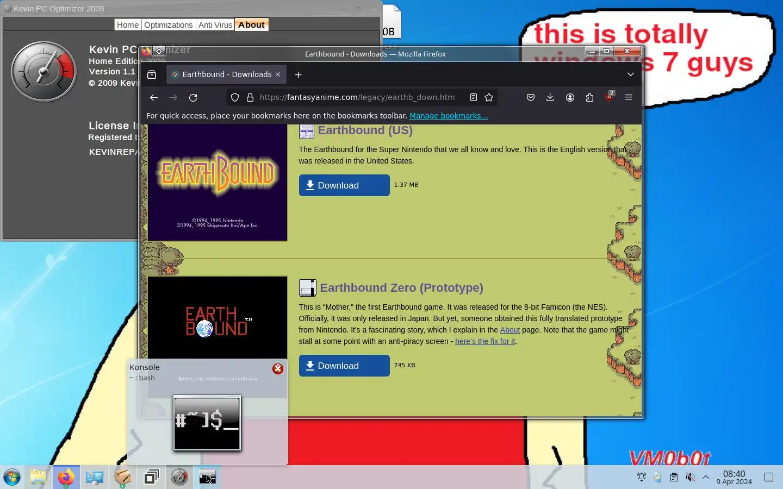The image size is (783, 489).
Task: Click the Konsole bash terminal preview thumbnail
Action: [207, 423]
